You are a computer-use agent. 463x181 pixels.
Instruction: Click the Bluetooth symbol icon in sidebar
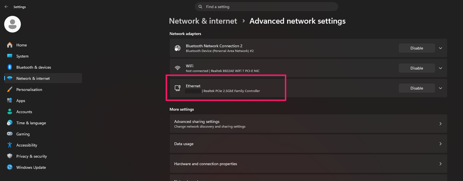point(10,67)
